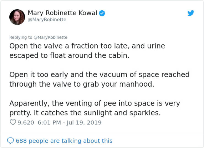The width and height of the screenshot is (204, 148).
Task: Click the 9,620 likes count
Action: (26, 123)
